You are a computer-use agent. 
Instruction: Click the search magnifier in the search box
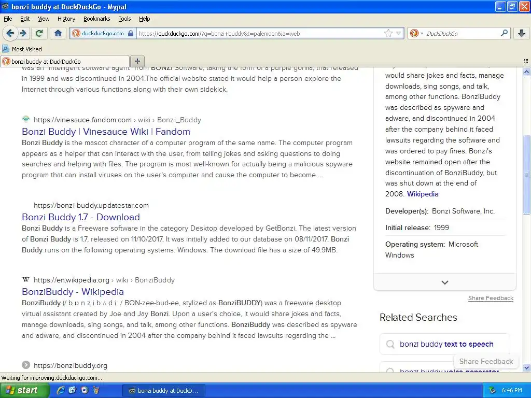coord(504,33)
